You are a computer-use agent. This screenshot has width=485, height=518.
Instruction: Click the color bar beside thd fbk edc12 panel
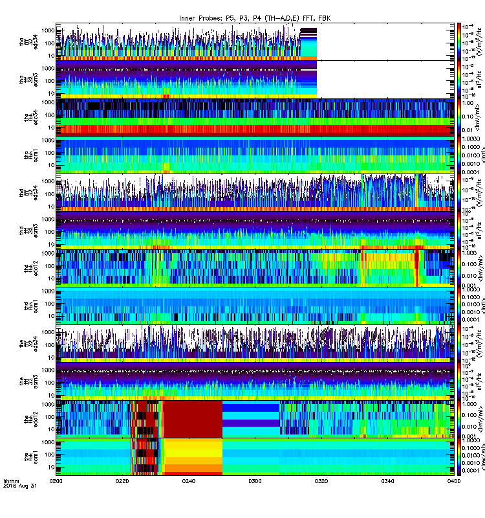point(459,268)
